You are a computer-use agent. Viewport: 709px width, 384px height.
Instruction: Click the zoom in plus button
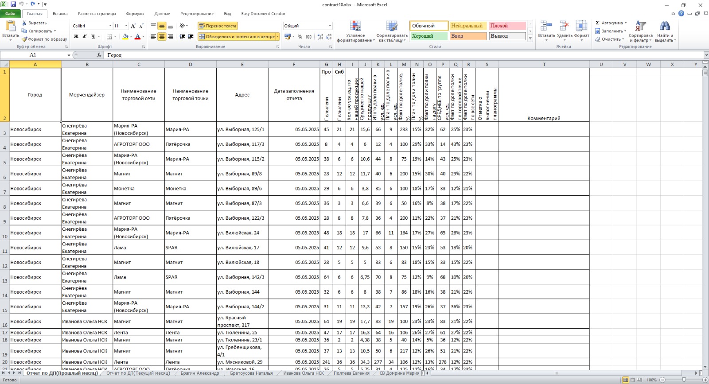[705, 380]
